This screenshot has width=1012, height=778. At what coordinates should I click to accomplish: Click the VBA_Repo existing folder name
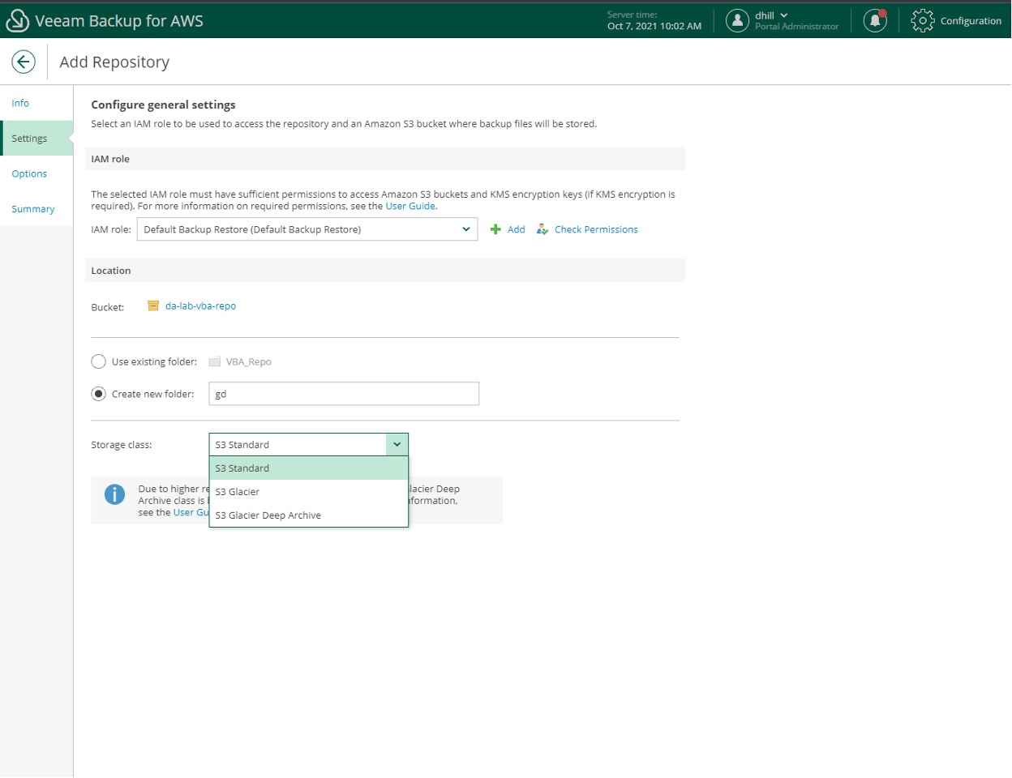(x=248, y=361)
